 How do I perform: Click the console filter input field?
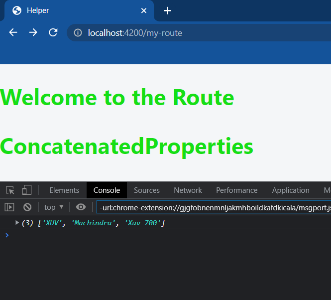[214, 207]
